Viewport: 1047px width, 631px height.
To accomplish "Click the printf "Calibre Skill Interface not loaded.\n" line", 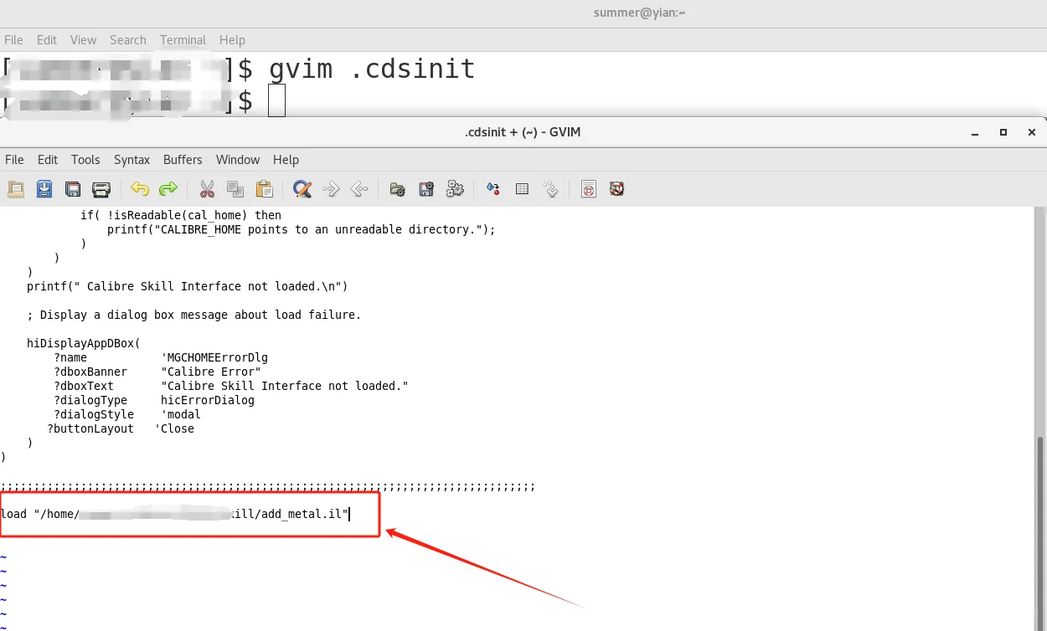I will [188, 286].
